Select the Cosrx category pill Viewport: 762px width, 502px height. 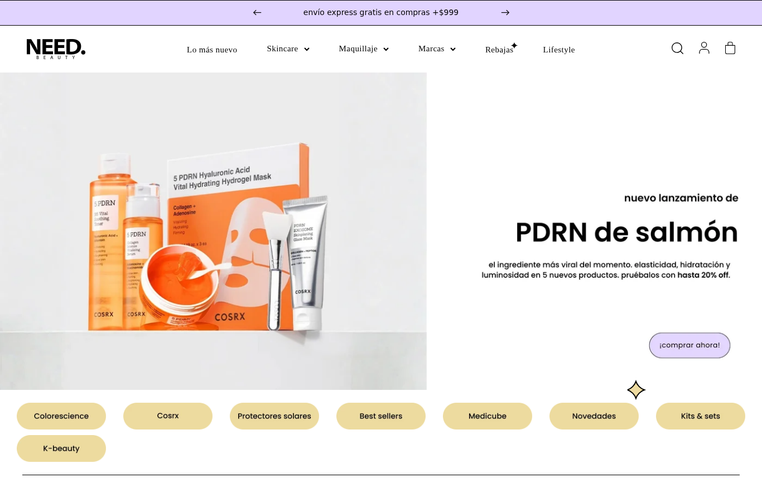pos(168,416)
